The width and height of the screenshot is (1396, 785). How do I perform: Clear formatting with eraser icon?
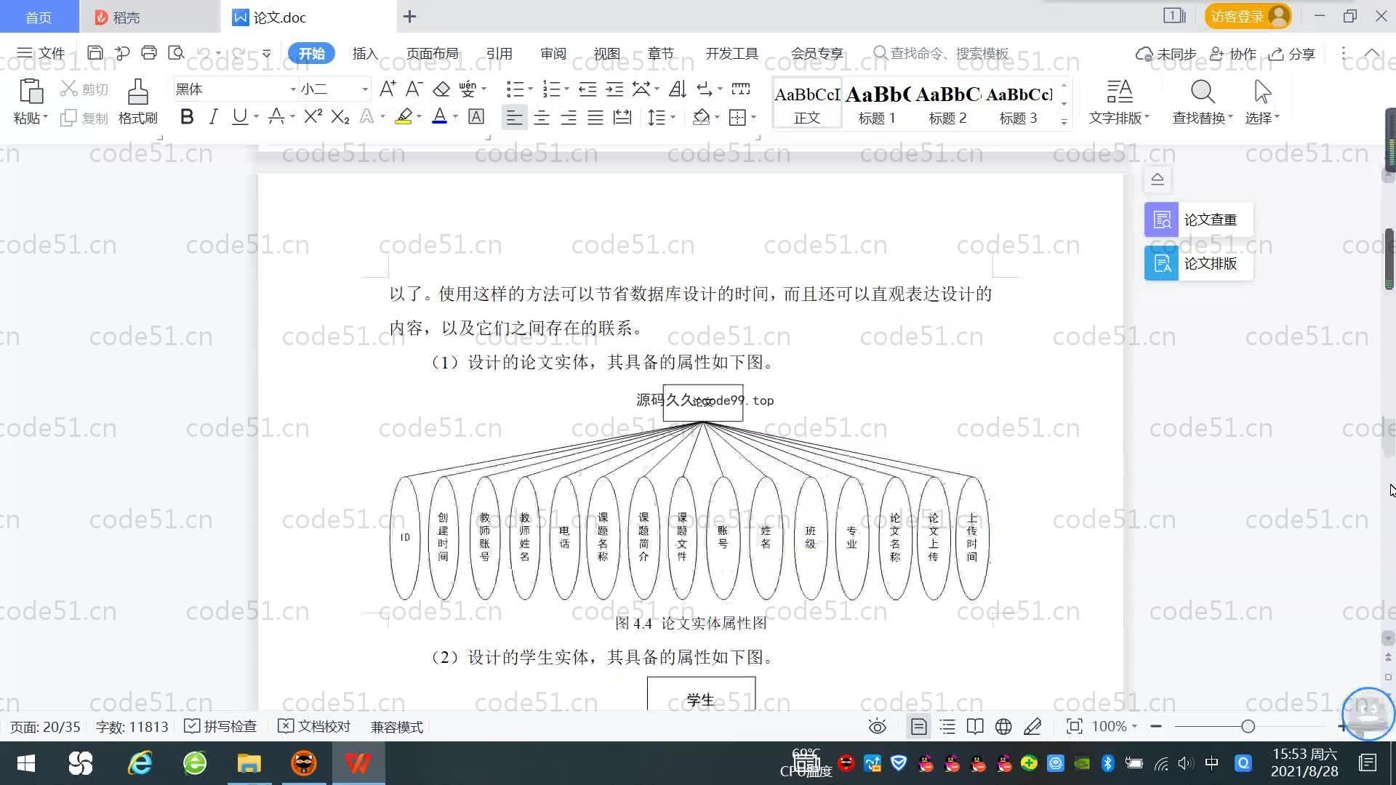tap(441, 89)
